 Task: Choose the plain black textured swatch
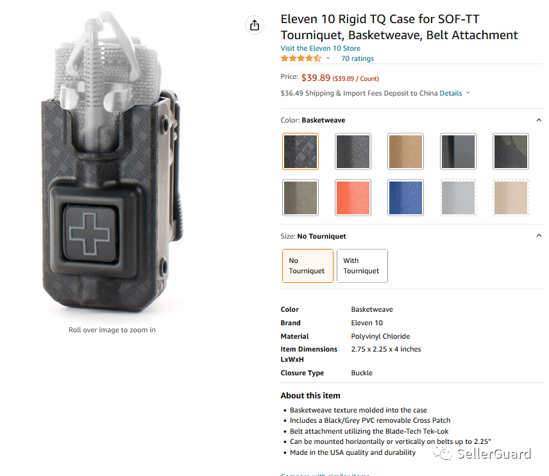(x=353, y=151)
